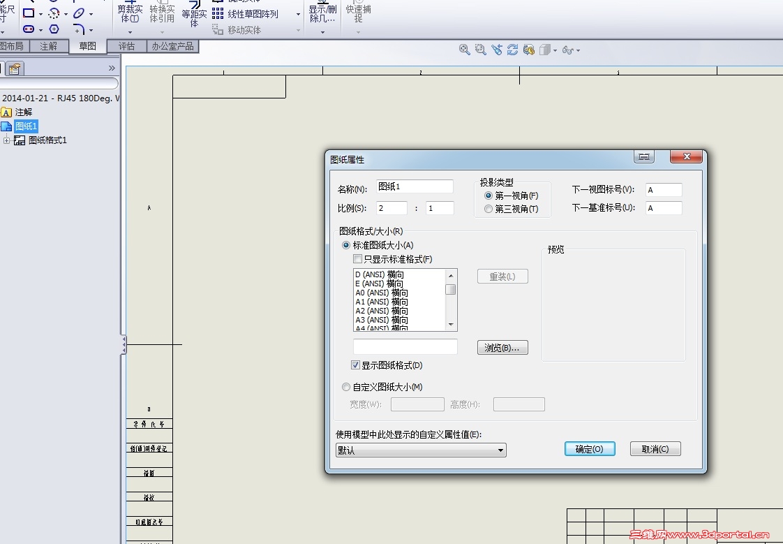
Task: Open the ellipse tool dropdown arrow
Action: tap(91, 14)
